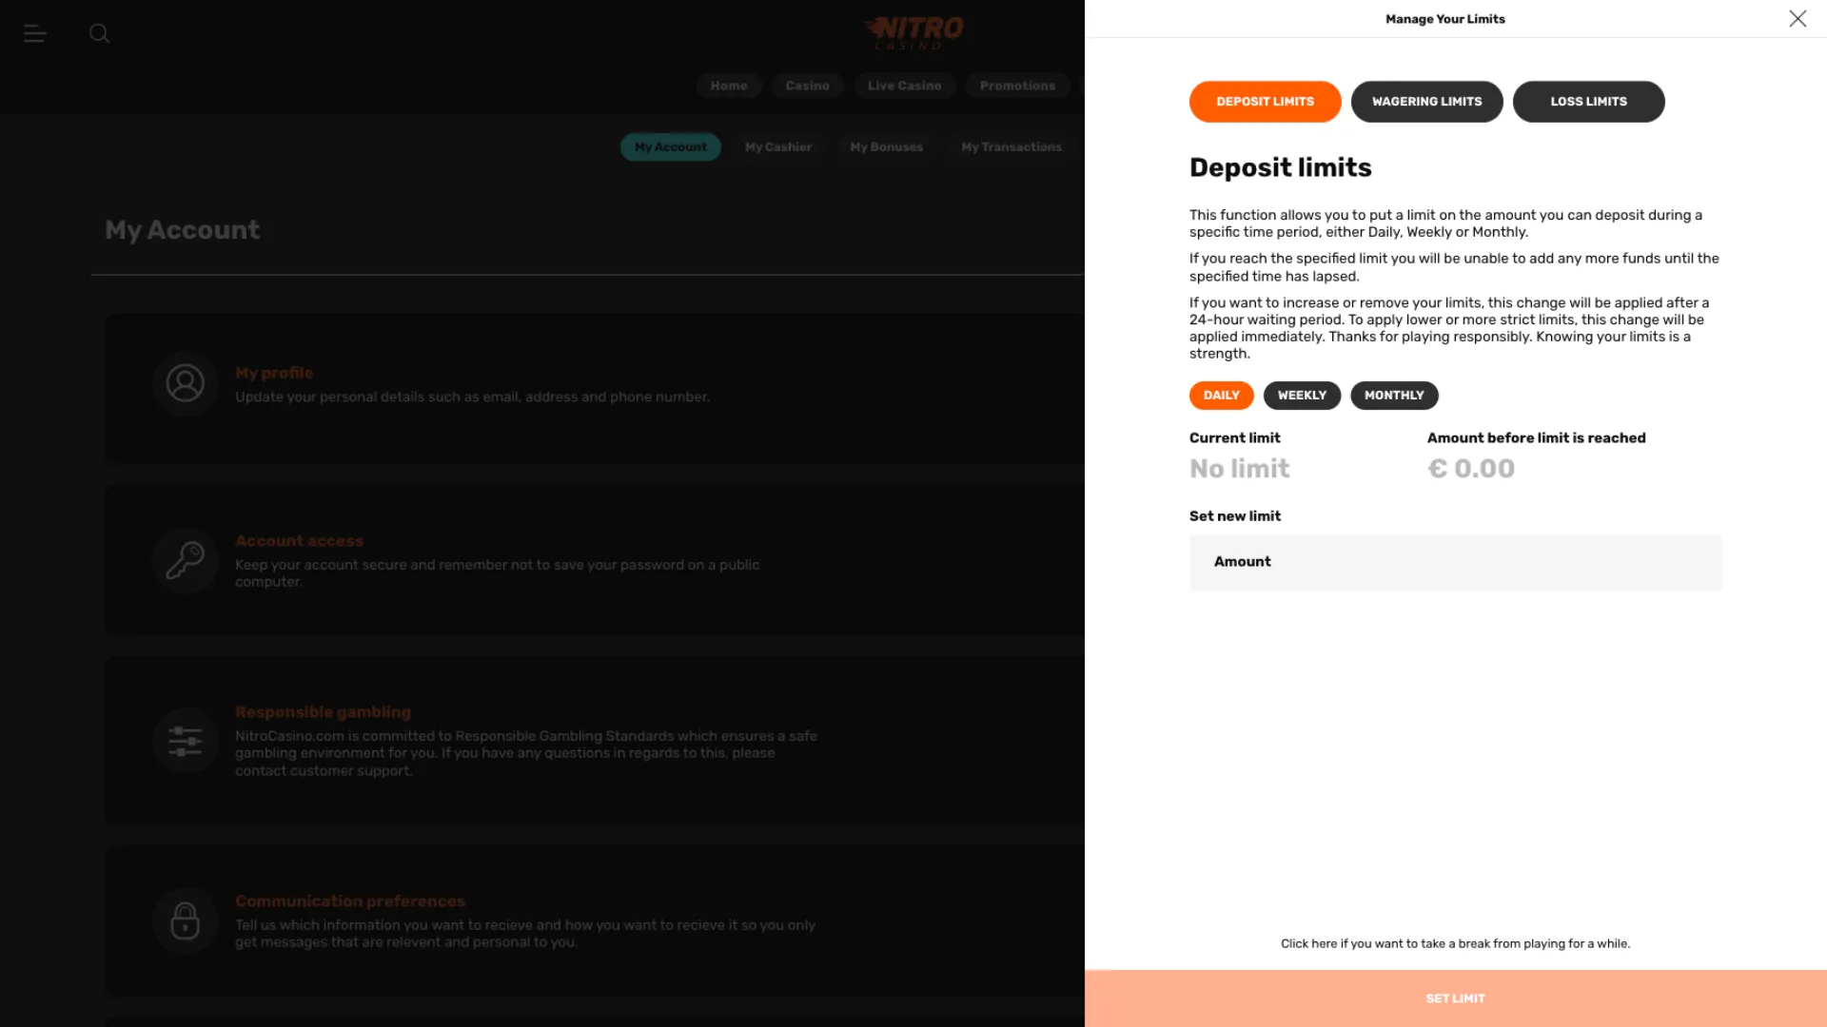Image resolution: width=1827 pixels, height=1027 pixels.
Task: Click the My profile person icon
Action: (x=185, y=384)
